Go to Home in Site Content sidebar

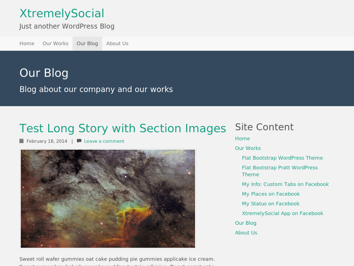(243, 138)
